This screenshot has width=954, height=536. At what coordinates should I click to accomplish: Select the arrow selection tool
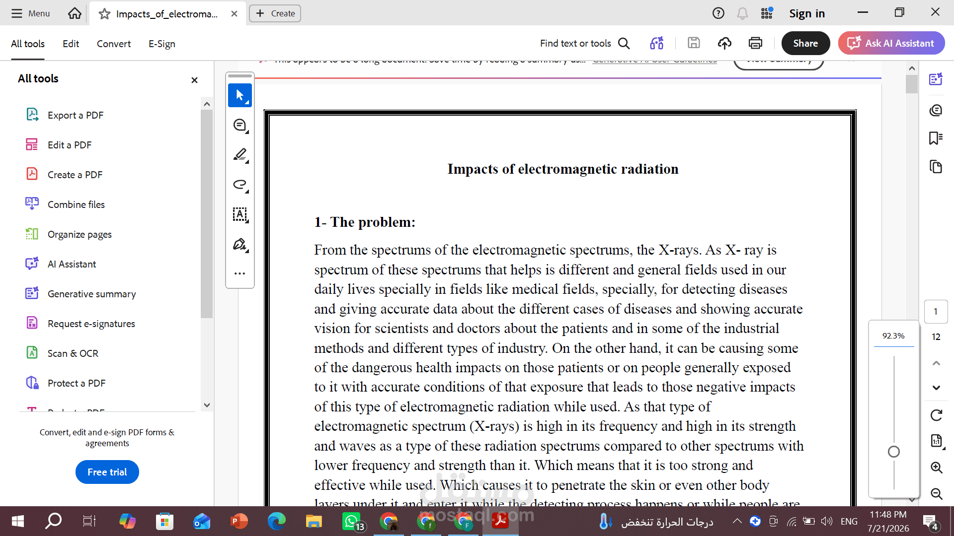(x=240, y=95)
